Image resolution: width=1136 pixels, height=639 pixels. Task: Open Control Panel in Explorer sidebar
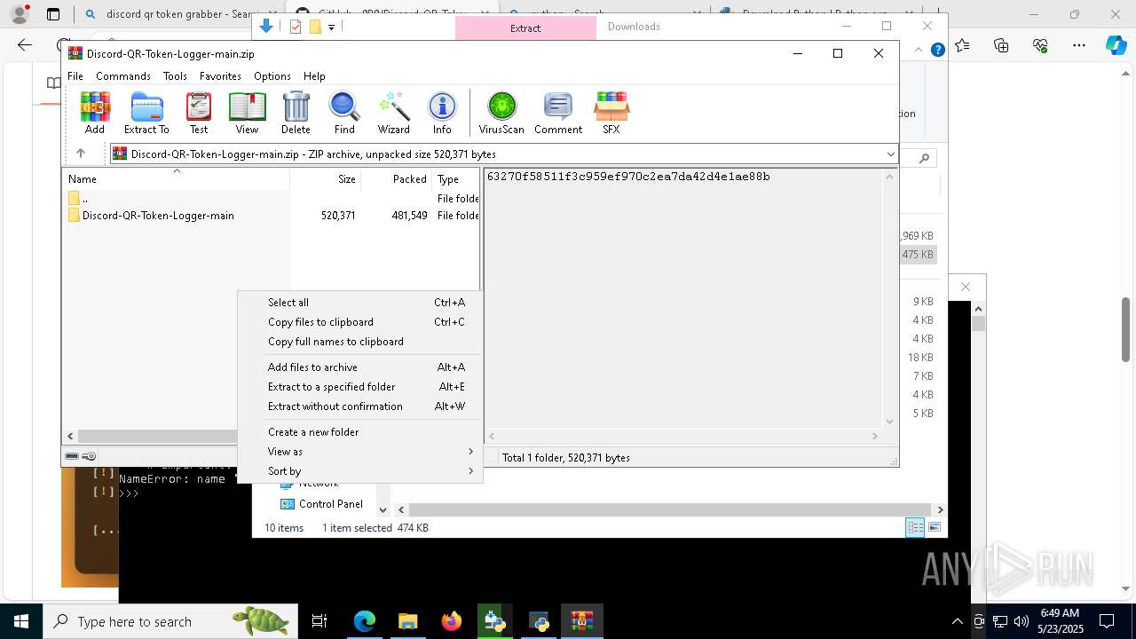pos(321,504)
